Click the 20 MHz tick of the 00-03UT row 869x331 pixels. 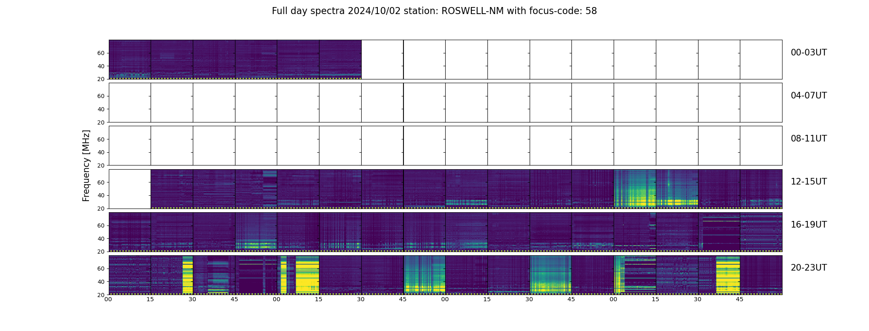(101, 79)
